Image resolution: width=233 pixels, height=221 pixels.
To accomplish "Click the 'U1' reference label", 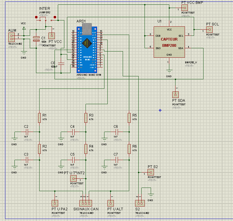I will [160, 21].
